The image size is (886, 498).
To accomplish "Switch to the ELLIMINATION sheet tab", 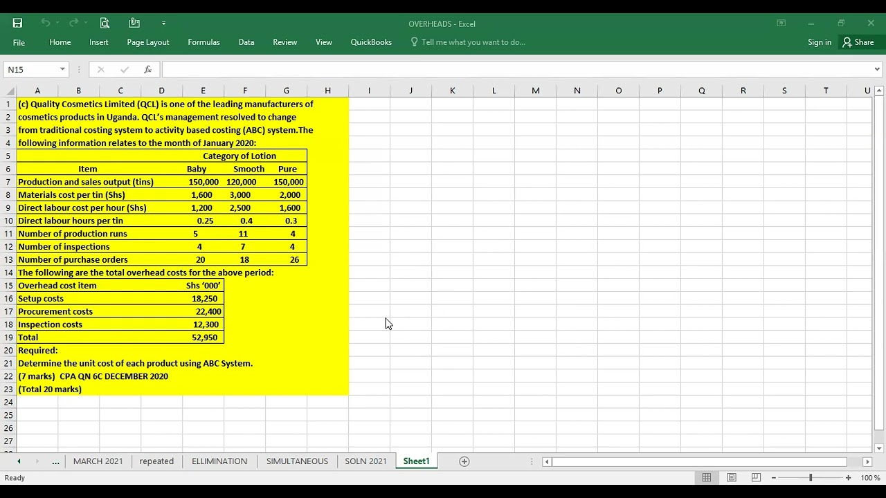I will coord(219,461).
